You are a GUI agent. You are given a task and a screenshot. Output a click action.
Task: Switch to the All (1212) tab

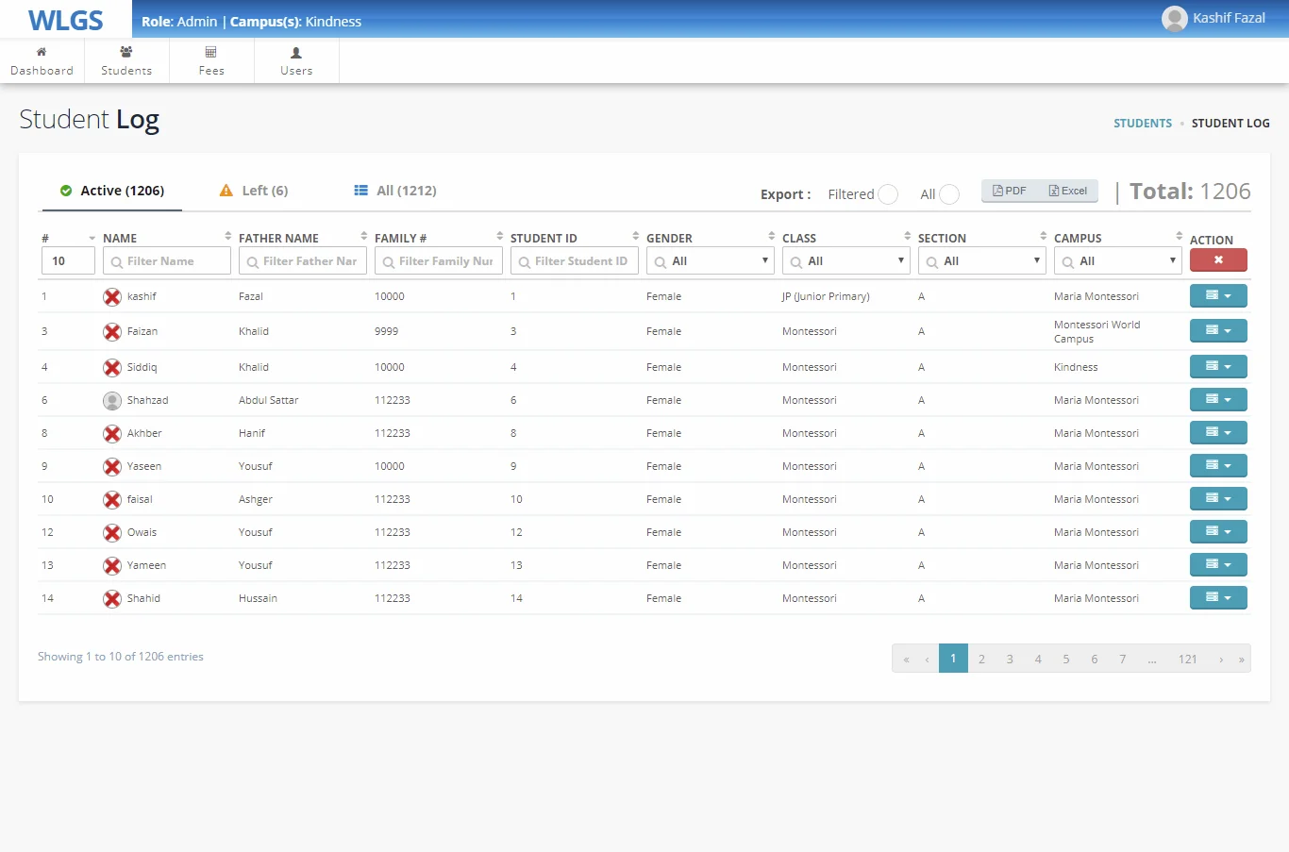[x=395, y=191]
